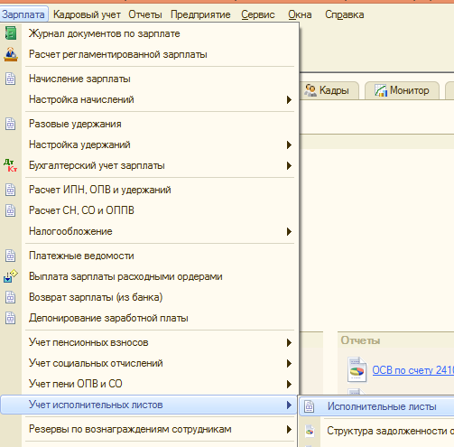Open the Кадровый учет menu
This screenshot has width=454, height=447.
pyautogui.click(x=87, y=14)
